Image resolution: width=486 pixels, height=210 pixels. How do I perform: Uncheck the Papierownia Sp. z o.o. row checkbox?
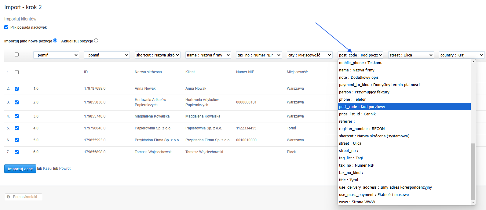pyautogui.click(x=16, y=128)
